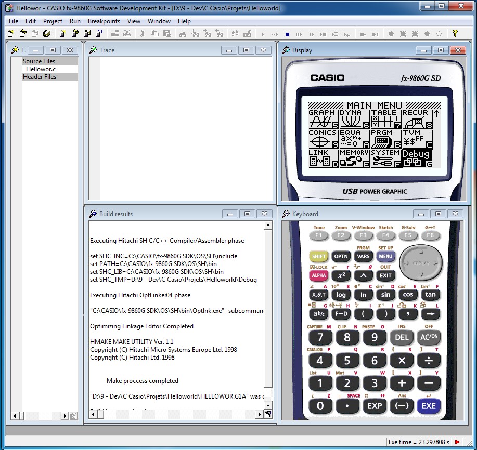Select the GRAPH icon on calculator display
Viewport: 477px width, 450px height.
point(324,119)
